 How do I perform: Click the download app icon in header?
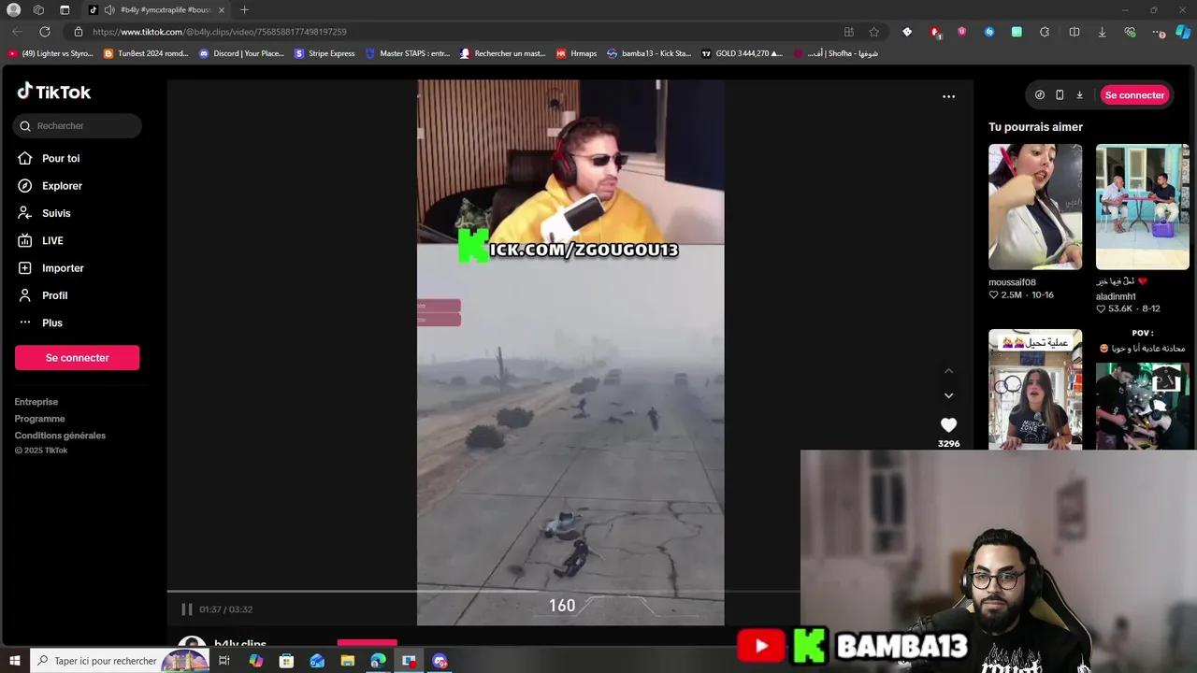click(x=1079, y=95)
